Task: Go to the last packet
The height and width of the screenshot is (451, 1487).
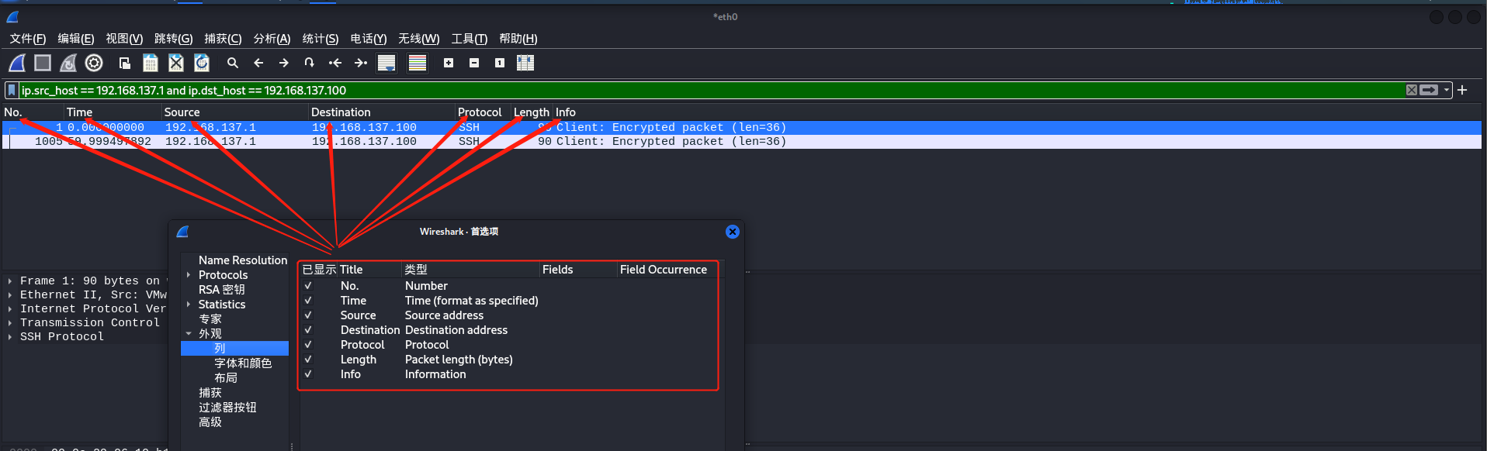Action: [361, 63]
